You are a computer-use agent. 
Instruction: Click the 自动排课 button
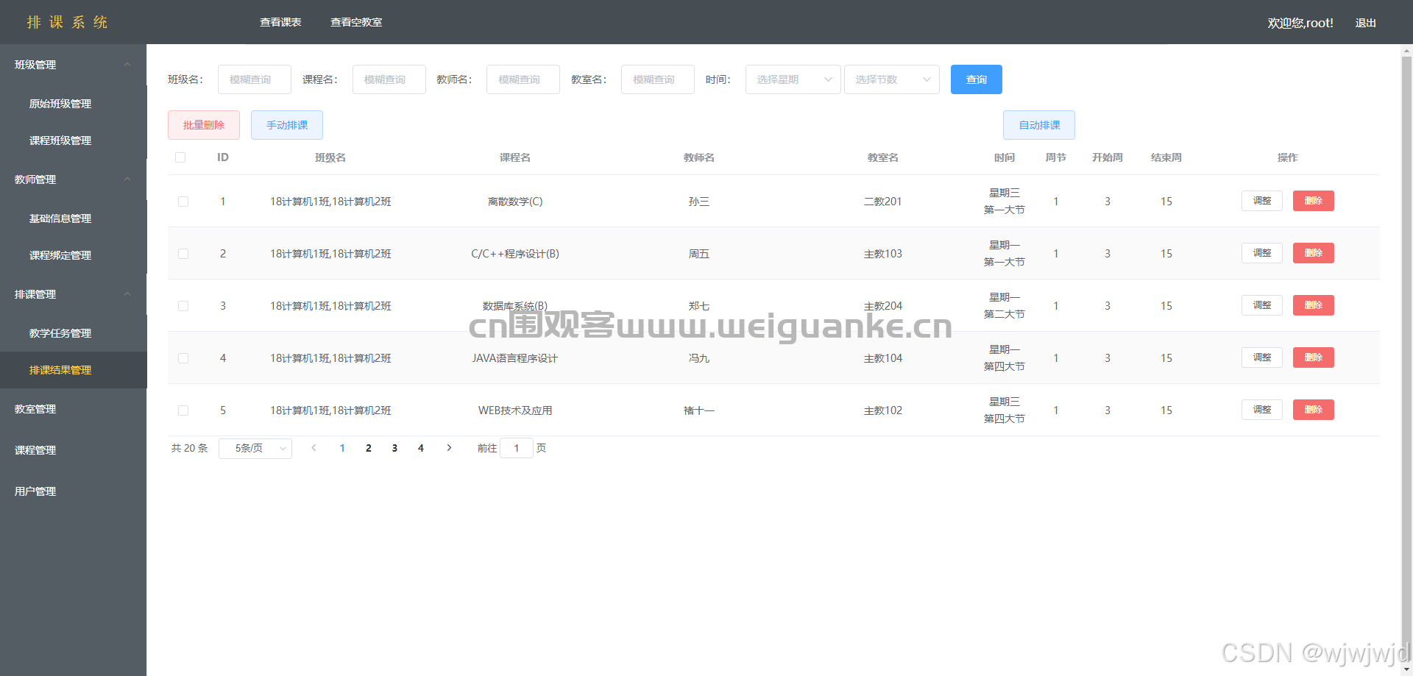1039,125
